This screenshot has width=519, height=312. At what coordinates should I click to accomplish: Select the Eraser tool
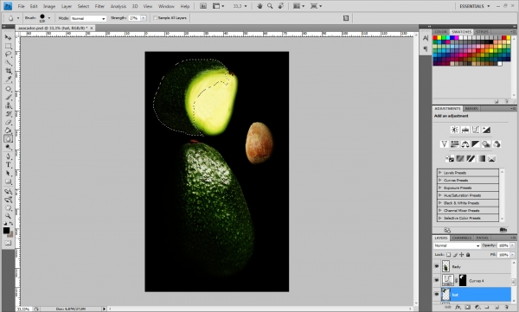[8, 122]
